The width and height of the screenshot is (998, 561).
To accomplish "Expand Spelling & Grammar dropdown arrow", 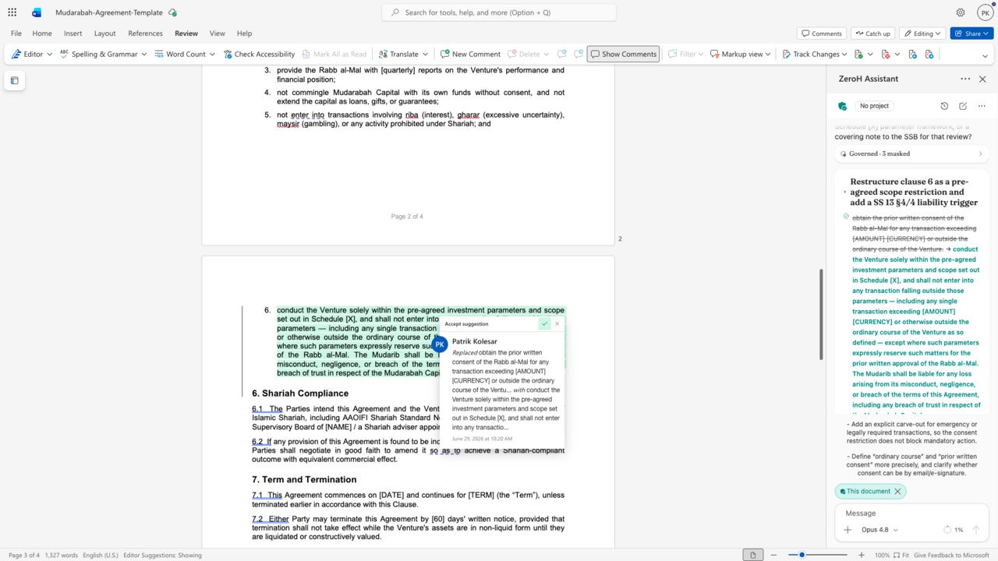I will [144, 54].
